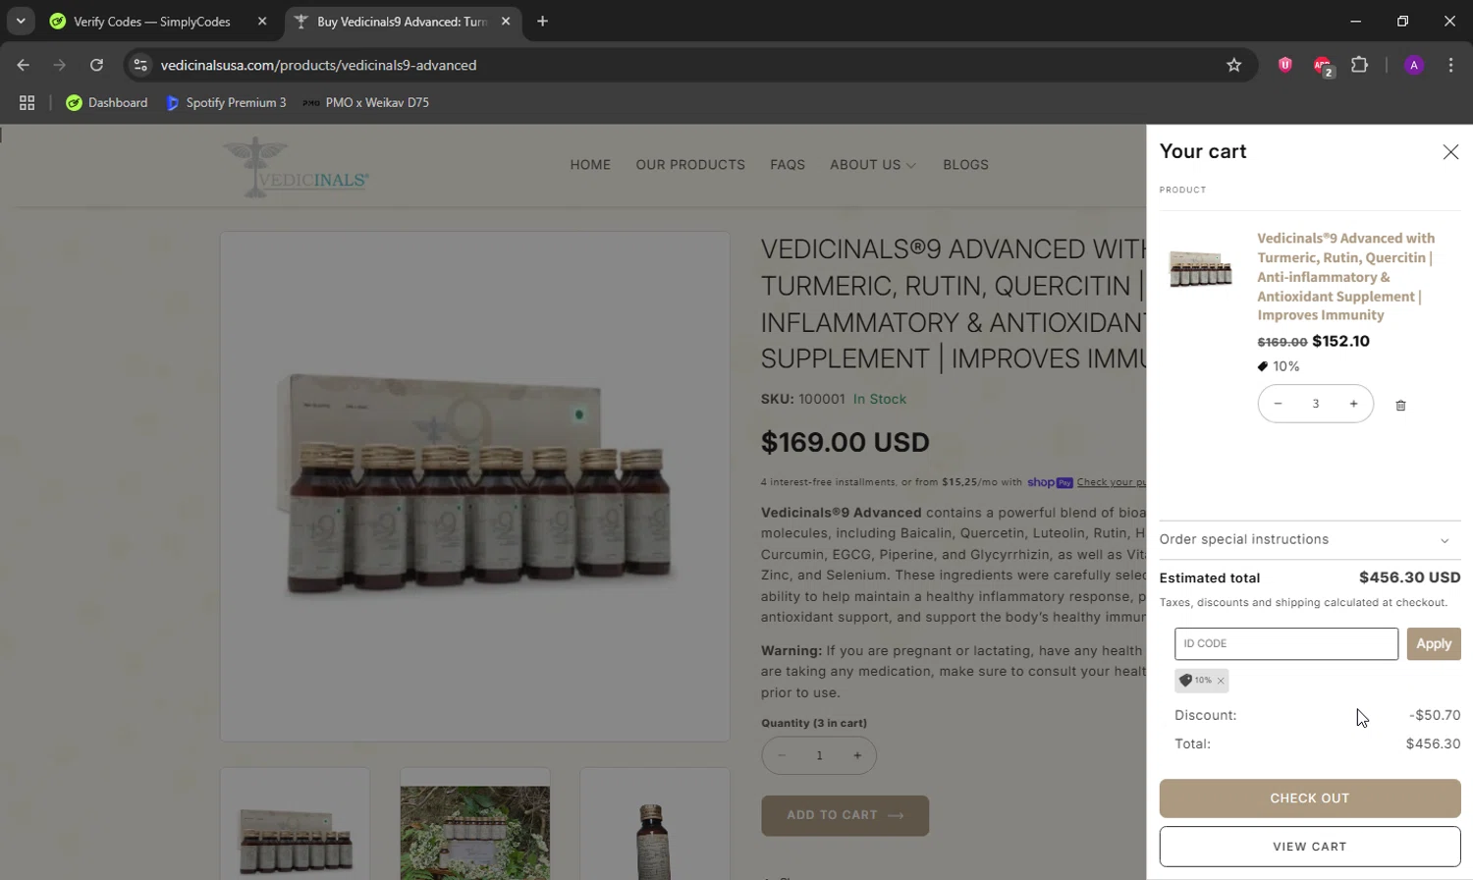This screenshot has height=880, width=1473.
Task: Expand Order special instructions
Action: (x=1310, y=540)
